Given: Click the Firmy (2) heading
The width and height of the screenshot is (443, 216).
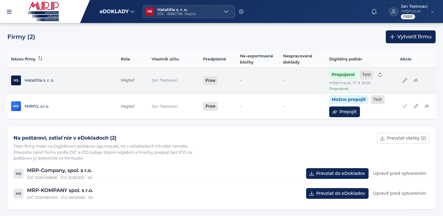Looking at the screenshot, I should coord(21,37).
